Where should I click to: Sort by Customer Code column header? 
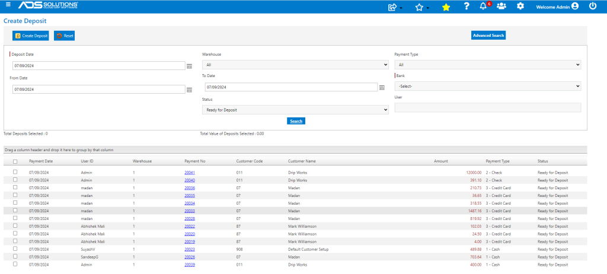(x=250, y=161)
